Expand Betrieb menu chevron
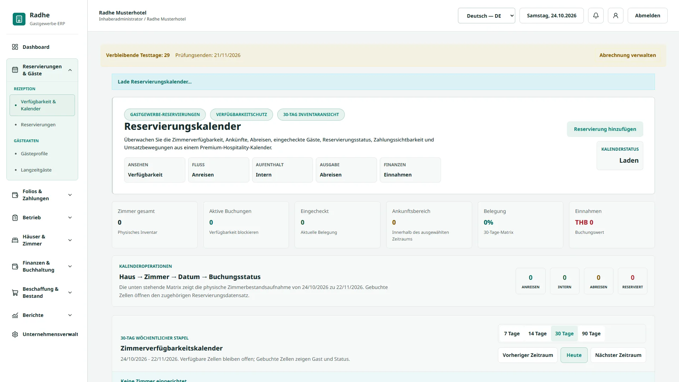Image resolution: width=679 pixels, height=382 pixels. tap(70, 218)
